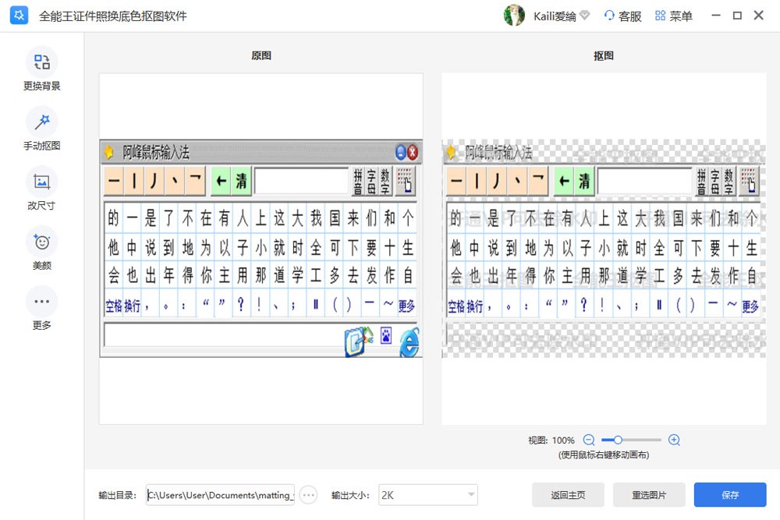Click the zoom out magnifier icon

(589, 440)
